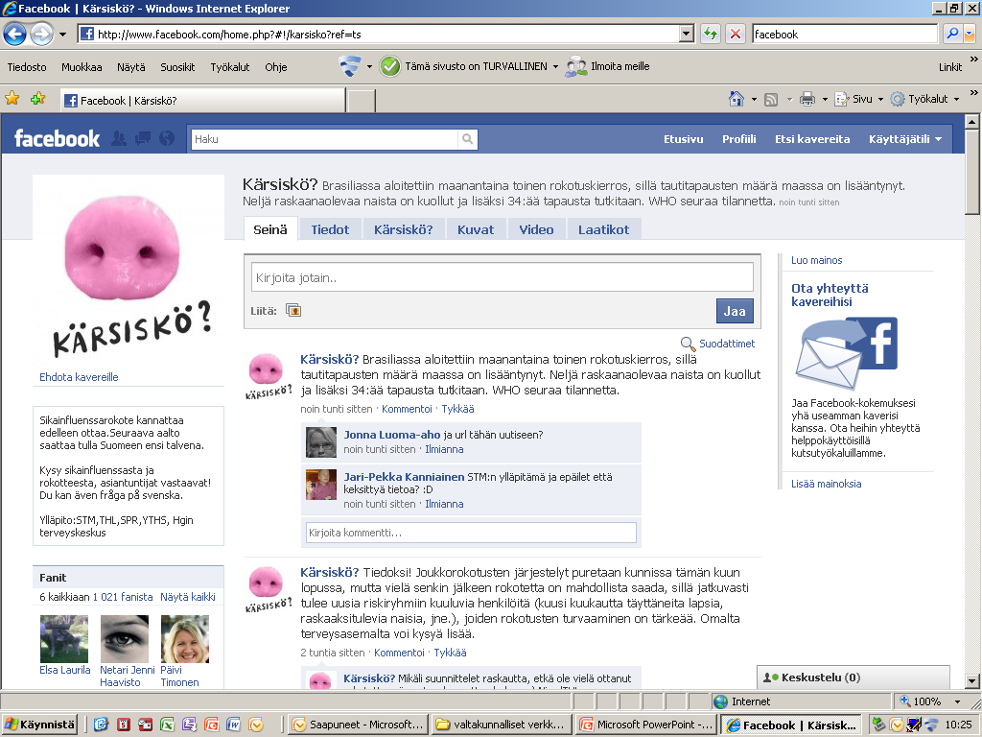This screenshot has height=737, width=982.
Task: Click the vertical scrollbar down arrow
Action: 972,680
